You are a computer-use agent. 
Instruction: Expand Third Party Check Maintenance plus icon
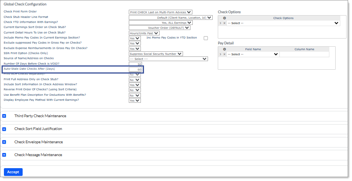tap(4, 116)
